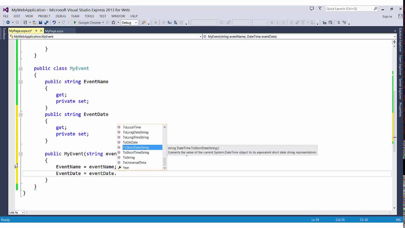The image size is (405, 228).
Task: Expand the MyEvent member dropdown
Action: (395, 36)
